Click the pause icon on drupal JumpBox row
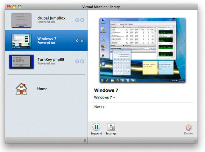This screenshot has height=152, width=205. [82, 20]
